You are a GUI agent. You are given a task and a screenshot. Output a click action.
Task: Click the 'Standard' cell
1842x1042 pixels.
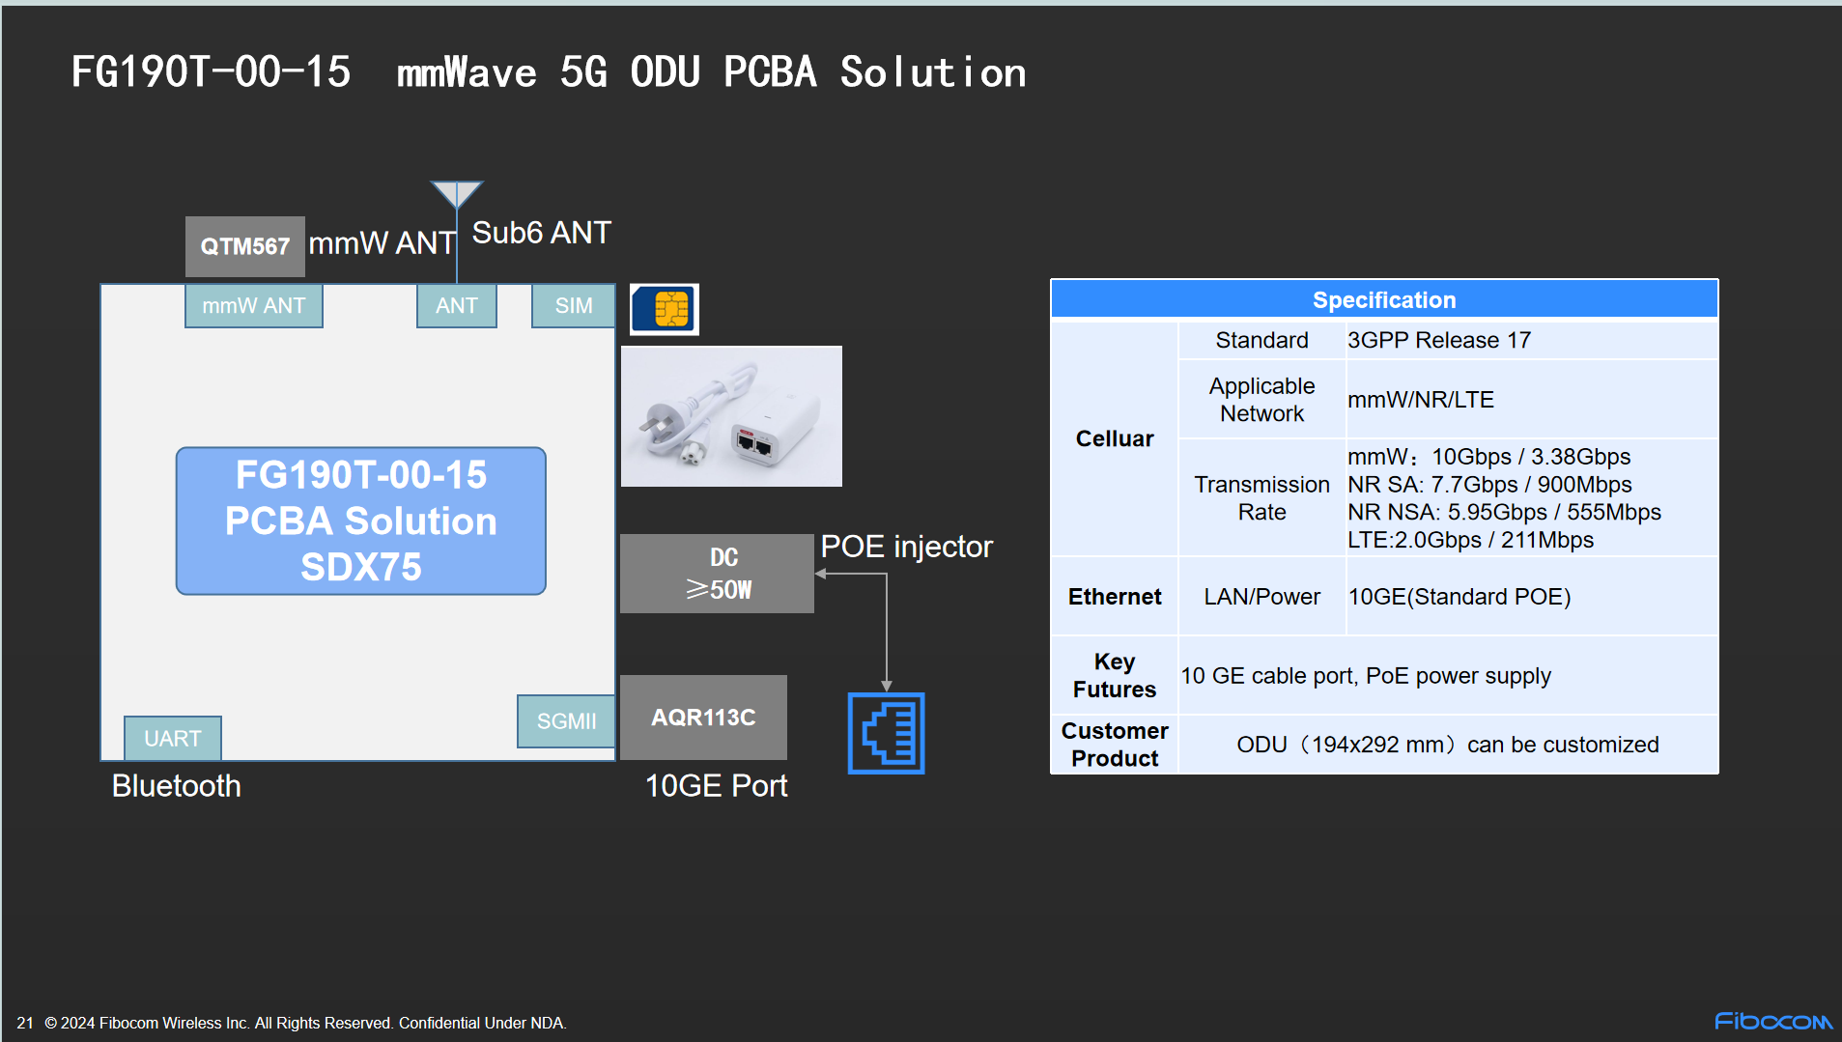pos(1261,340)
